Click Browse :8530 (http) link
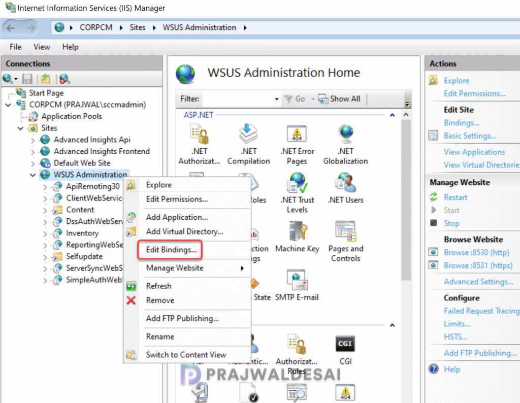Image resolution: width=520 pixels, height=403 pixels. 476,252
